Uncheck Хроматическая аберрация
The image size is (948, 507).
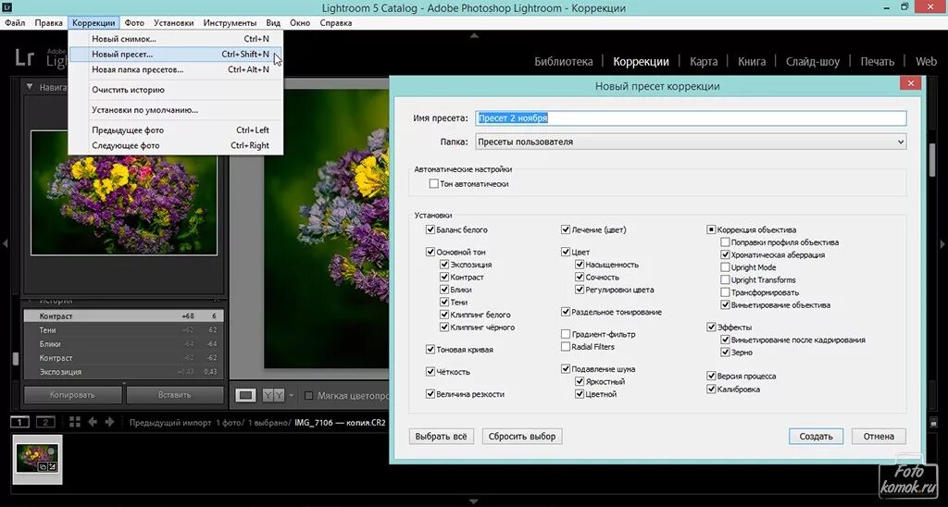[726, 255]
